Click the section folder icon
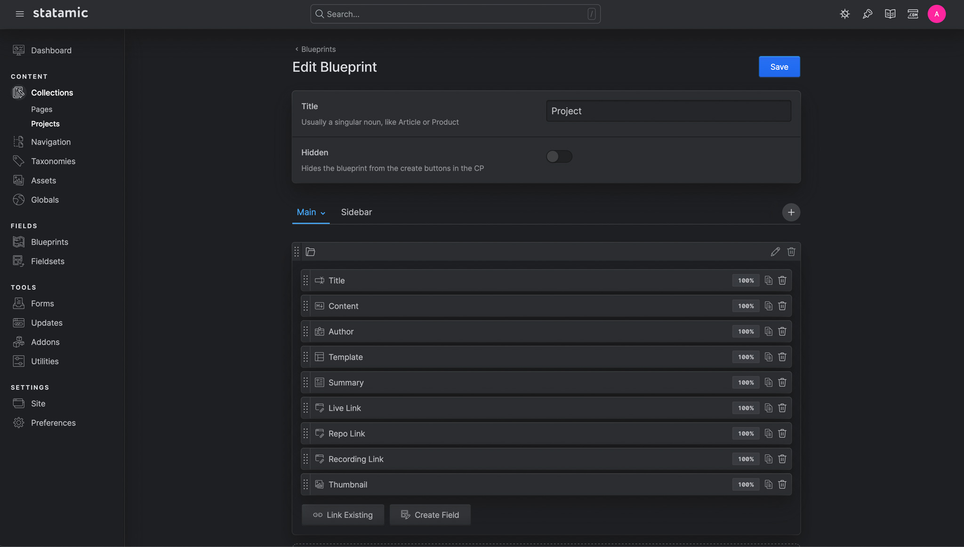Viewport: 964px width, 547px height. click(x=310, y=252)
